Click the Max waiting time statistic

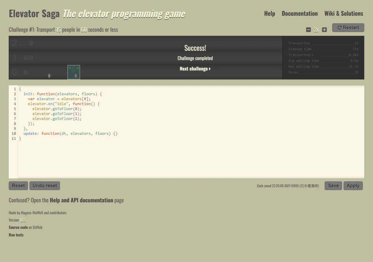tap(323, 66)
